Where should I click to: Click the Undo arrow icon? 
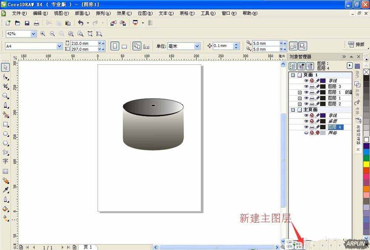tap(80, 23)
